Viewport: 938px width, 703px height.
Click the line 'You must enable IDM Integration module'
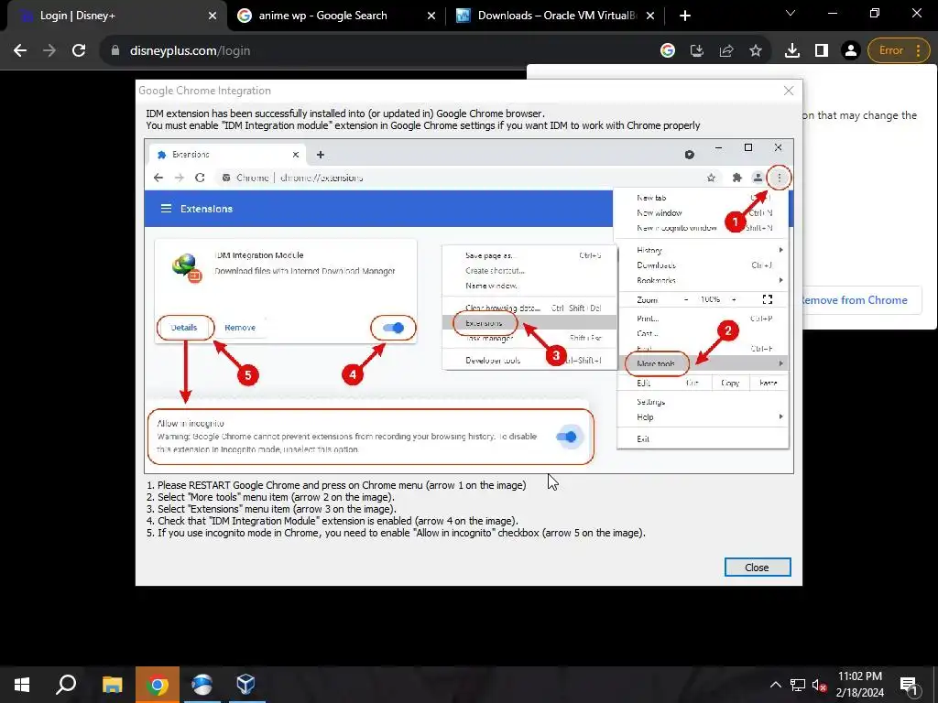423,125
